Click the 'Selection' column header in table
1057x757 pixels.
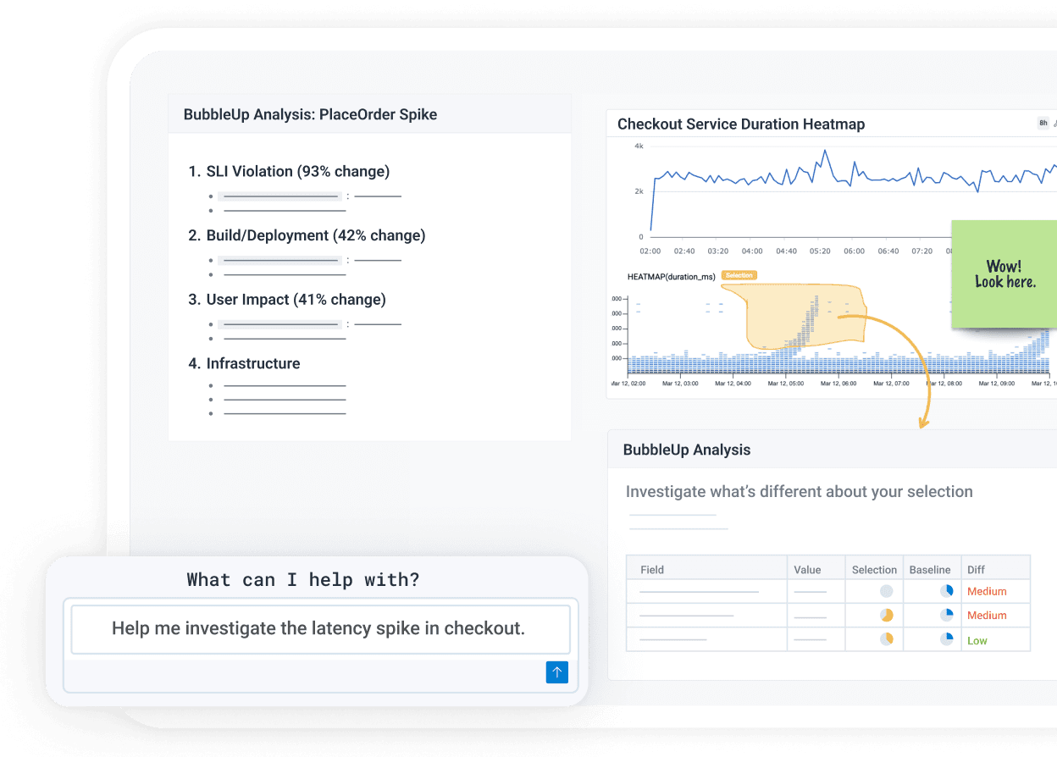pos(874,570)
